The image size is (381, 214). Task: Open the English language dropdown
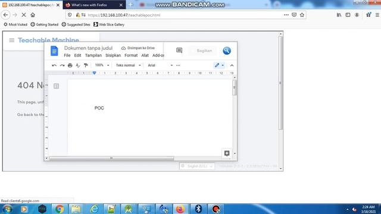point(197,166)
